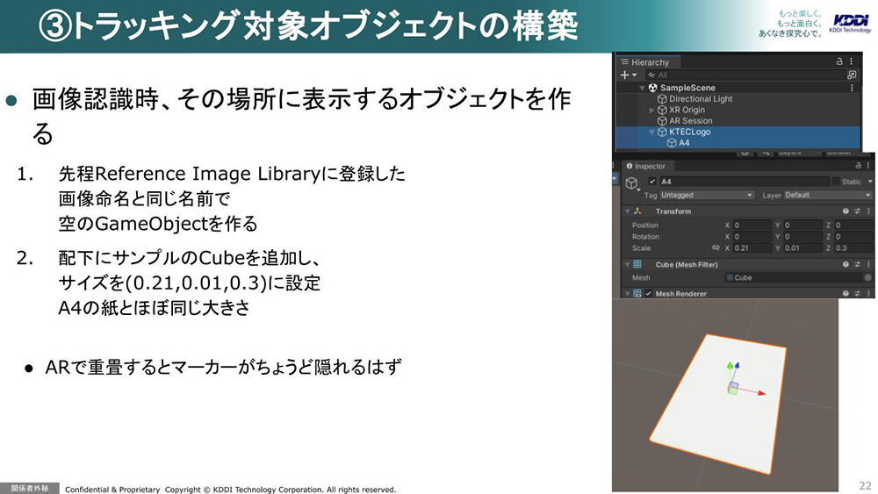Screen dimensions: 878x494
Task: Select the Inspector tab
Action: click(x=648, y=166)
